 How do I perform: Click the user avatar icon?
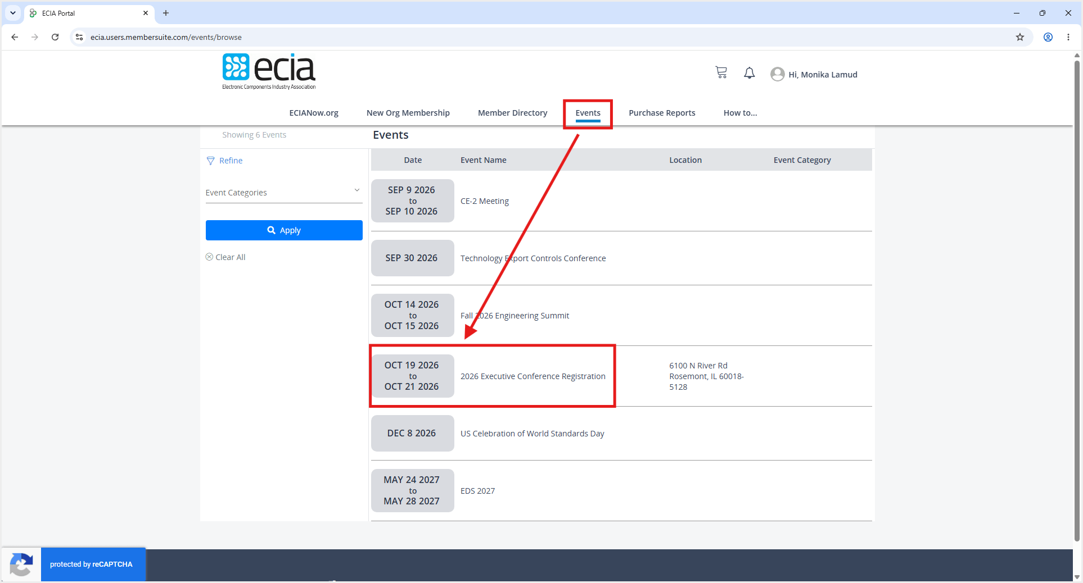pyautogui.click(x=777, y=74)
